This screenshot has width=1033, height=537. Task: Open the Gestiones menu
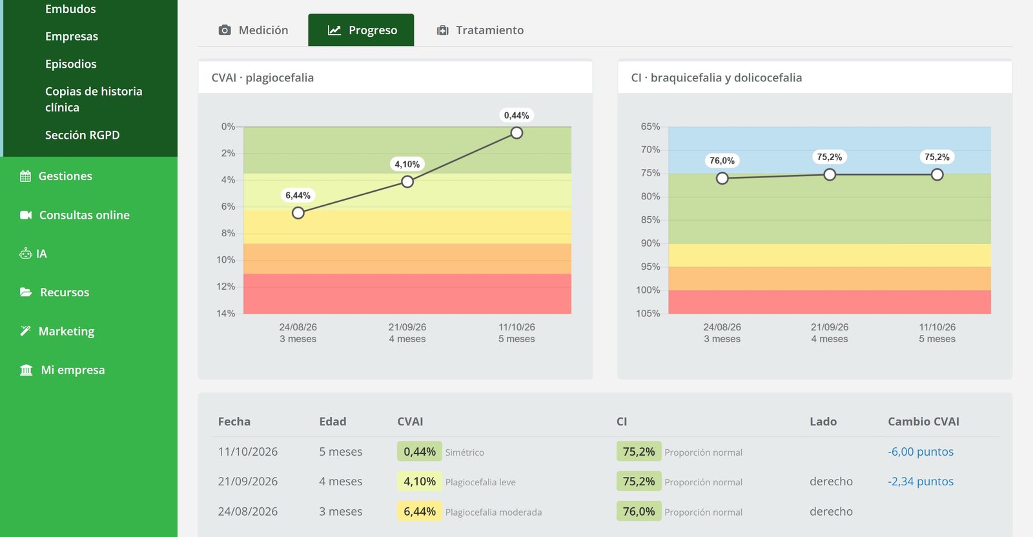point(65,176)
